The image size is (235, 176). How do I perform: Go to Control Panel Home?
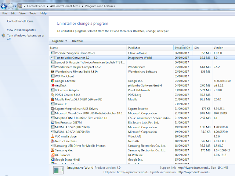(x=20, y=21)
